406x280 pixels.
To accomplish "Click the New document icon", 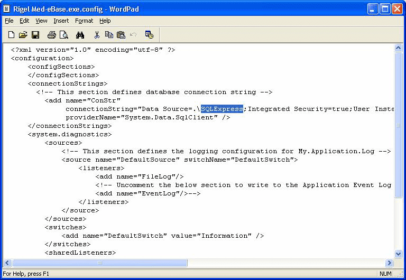I will pyautogui.click(x=11, y=35).
